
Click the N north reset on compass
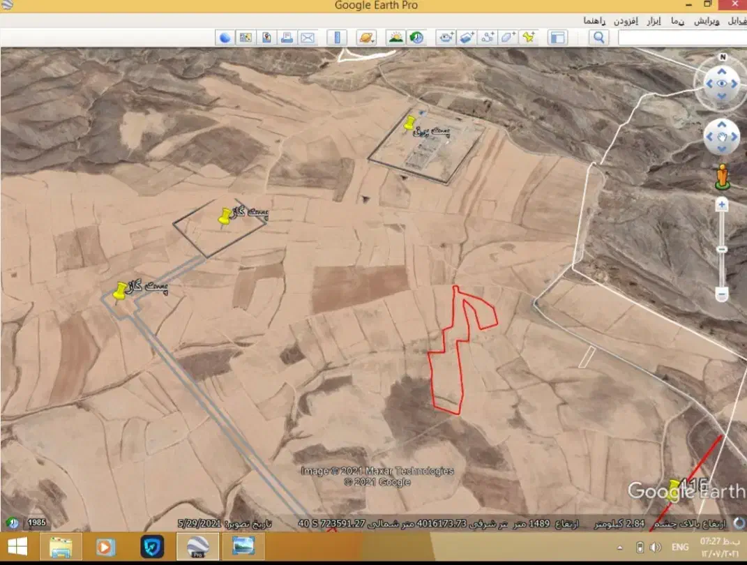(x=723, y=57)
